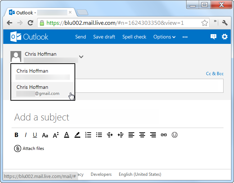The image size is (234, 183).
Task: Insert an emoticon smiley
Action: pos(175,135)
